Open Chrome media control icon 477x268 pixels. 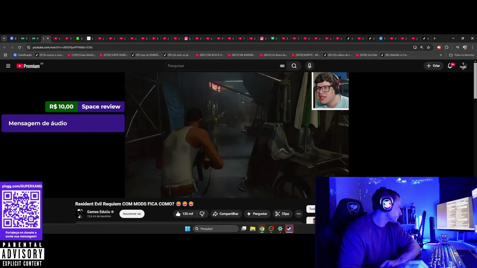pos(458,47)
